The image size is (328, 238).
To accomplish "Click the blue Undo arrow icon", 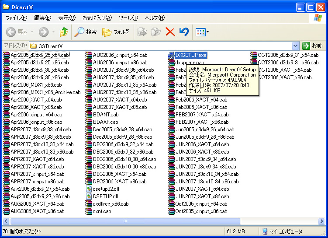I will [184, 32].
